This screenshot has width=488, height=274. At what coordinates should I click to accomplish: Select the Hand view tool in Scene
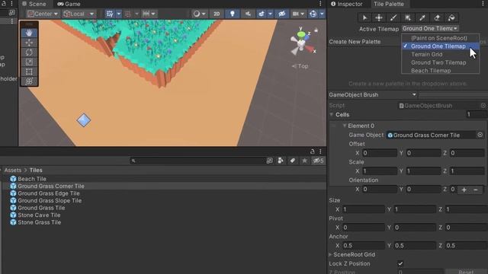(29, 33)
